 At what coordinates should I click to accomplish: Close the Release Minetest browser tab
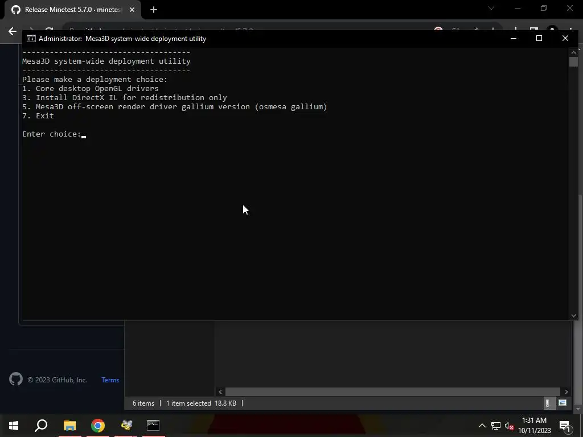pos(132,10)
